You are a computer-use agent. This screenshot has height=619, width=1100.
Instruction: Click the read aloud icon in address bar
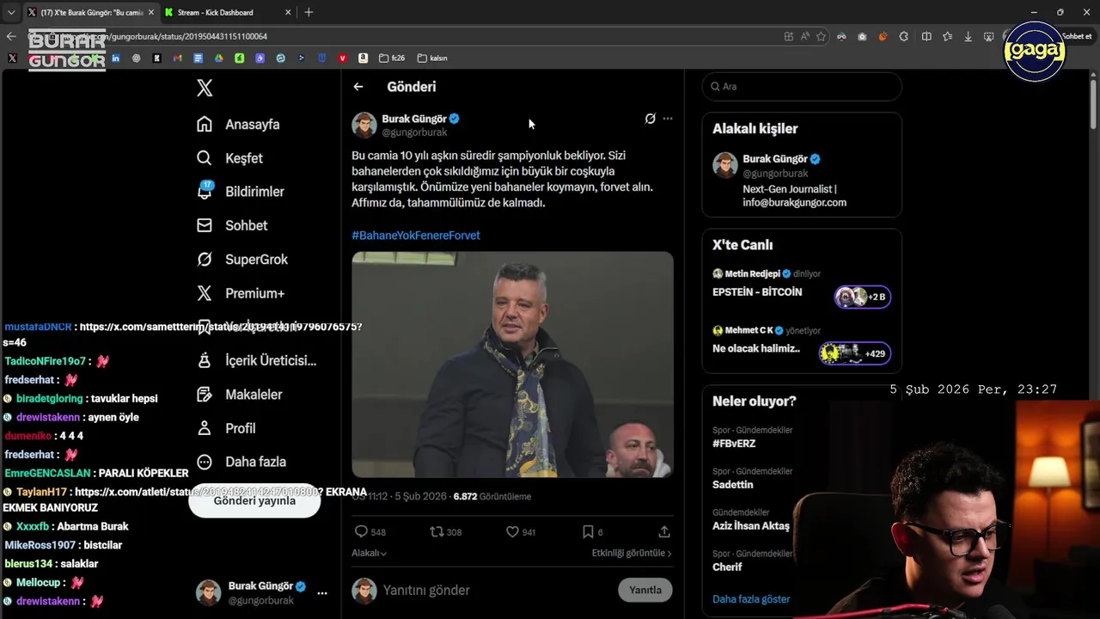805,36
